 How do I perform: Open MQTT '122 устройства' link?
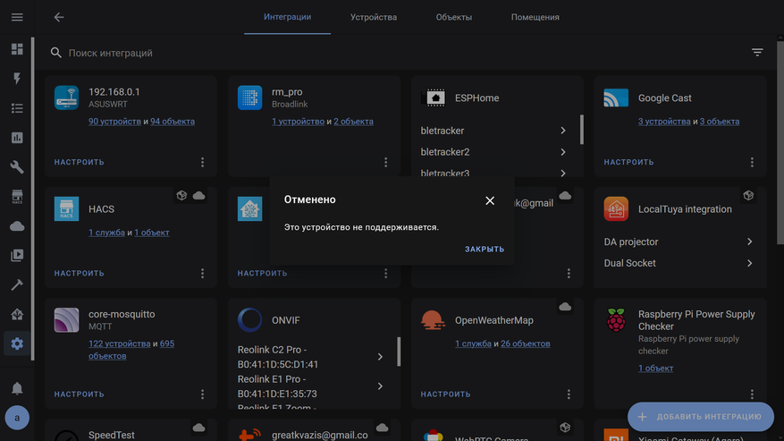click(x=120, y=343)
